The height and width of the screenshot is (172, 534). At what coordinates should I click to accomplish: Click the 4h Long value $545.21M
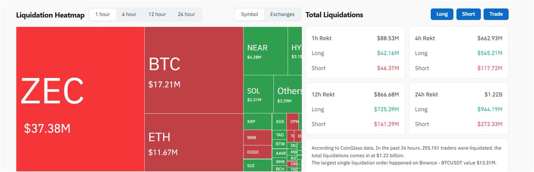coord(490,53)
